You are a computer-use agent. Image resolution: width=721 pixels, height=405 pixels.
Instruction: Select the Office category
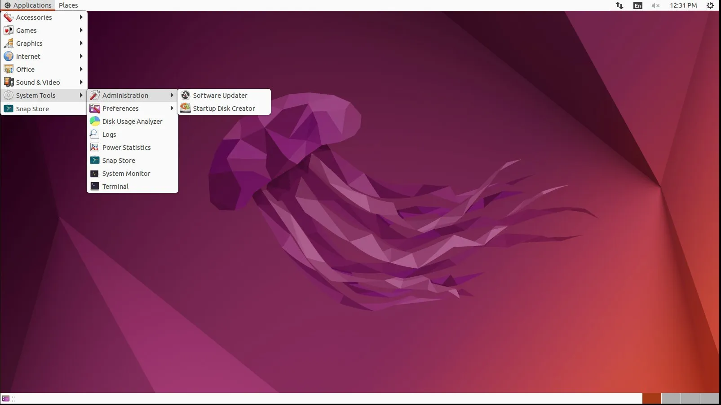click(25, 69)
